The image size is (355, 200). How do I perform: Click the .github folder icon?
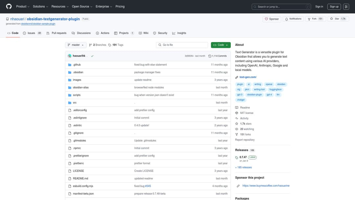tap(70, 65)
